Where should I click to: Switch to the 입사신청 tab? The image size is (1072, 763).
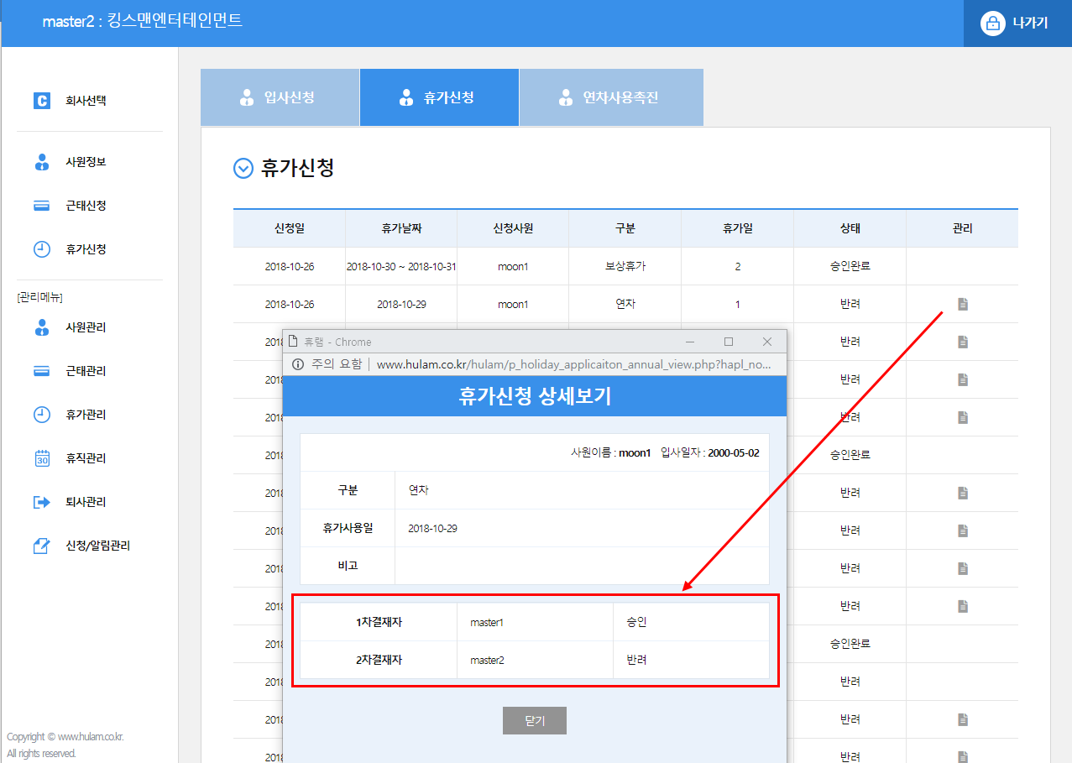click(x=280, y=97)
